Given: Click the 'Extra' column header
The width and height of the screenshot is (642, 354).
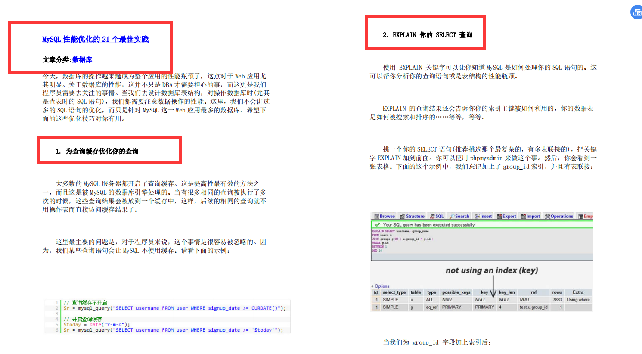Looking at the screenshot, I should [x=578, y=292].
